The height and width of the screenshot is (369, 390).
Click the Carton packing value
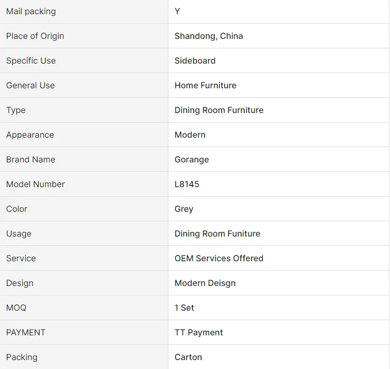click(188, 357)
